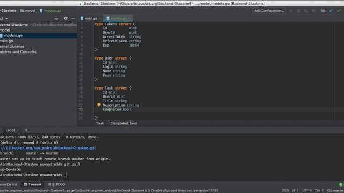Click the Git Commit checkmark icon
This screenshot has width=344, height=193.
[339, 11]
